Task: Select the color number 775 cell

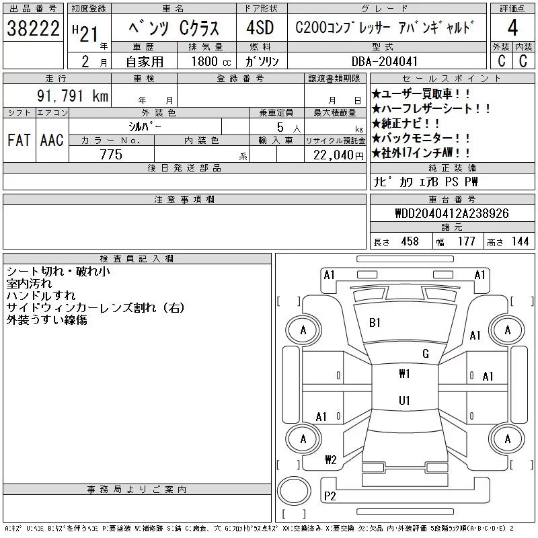Action: pyautogui.click(x=111, y=155)
